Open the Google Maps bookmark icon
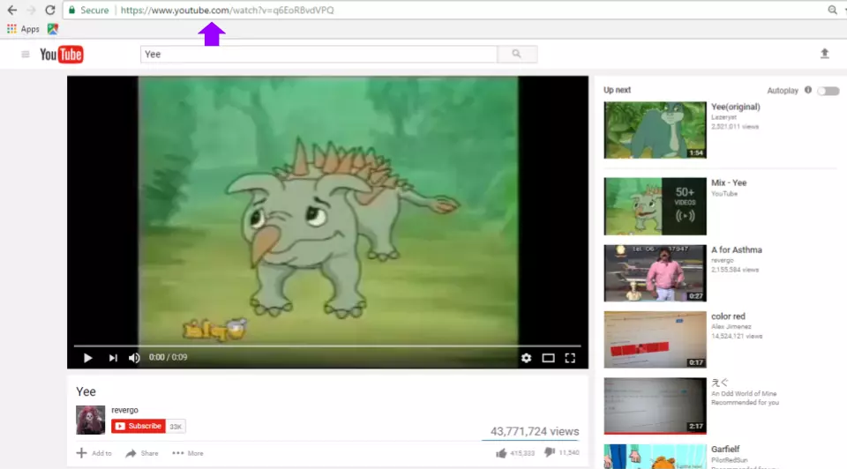This screenshot has height=476, width=847. pos(52,28)
